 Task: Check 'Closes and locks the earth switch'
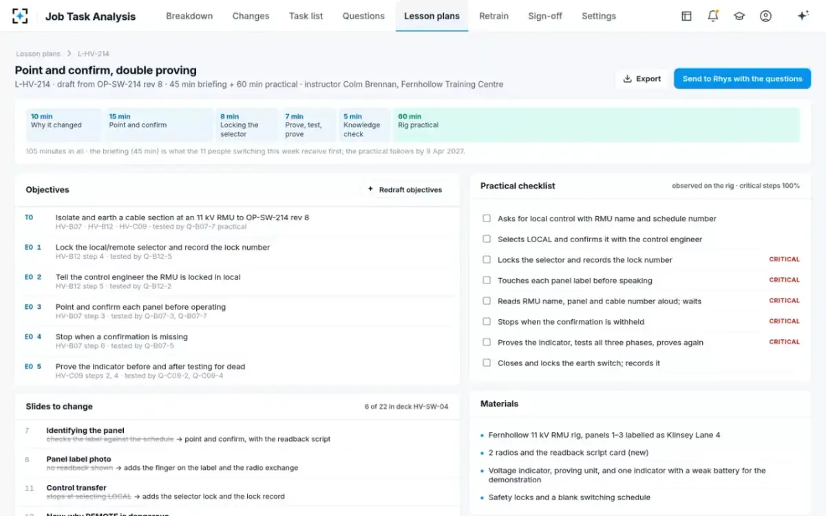487,363
